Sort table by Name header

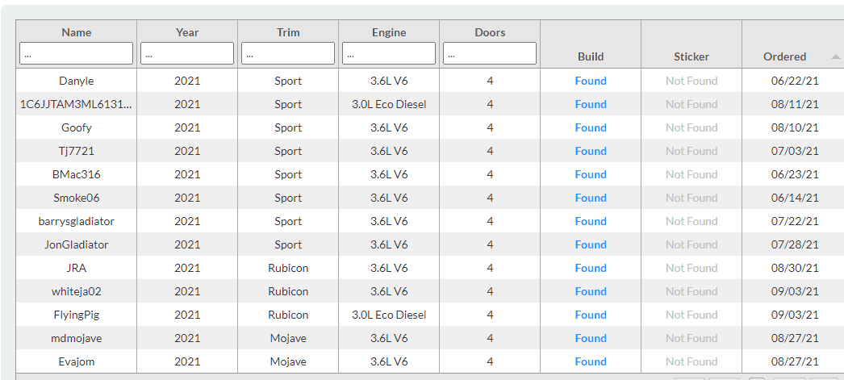(x=77, y=32)
